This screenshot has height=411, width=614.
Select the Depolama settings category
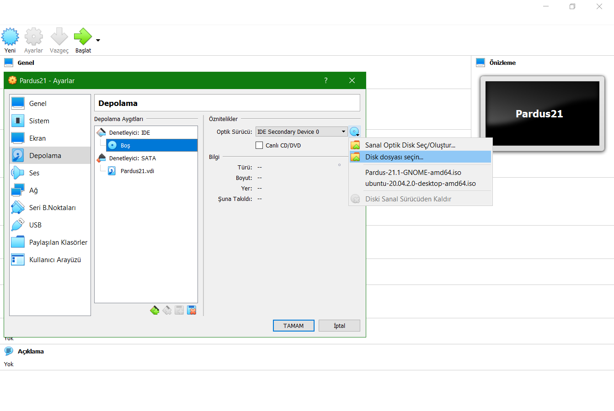[x=50, y=156]
